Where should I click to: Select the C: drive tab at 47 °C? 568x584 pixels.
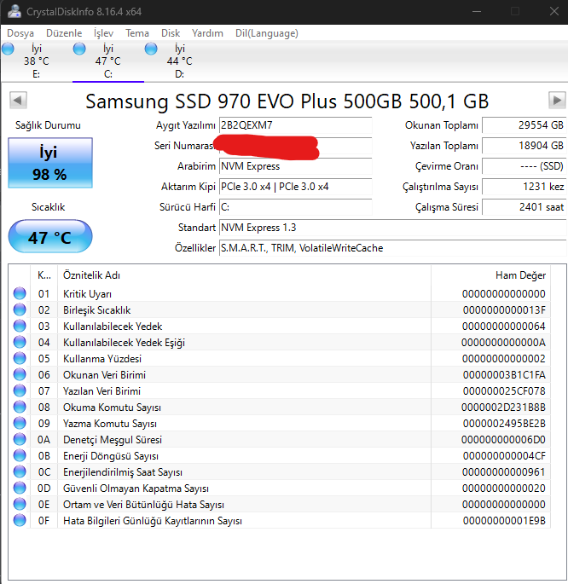pos(108,61)
